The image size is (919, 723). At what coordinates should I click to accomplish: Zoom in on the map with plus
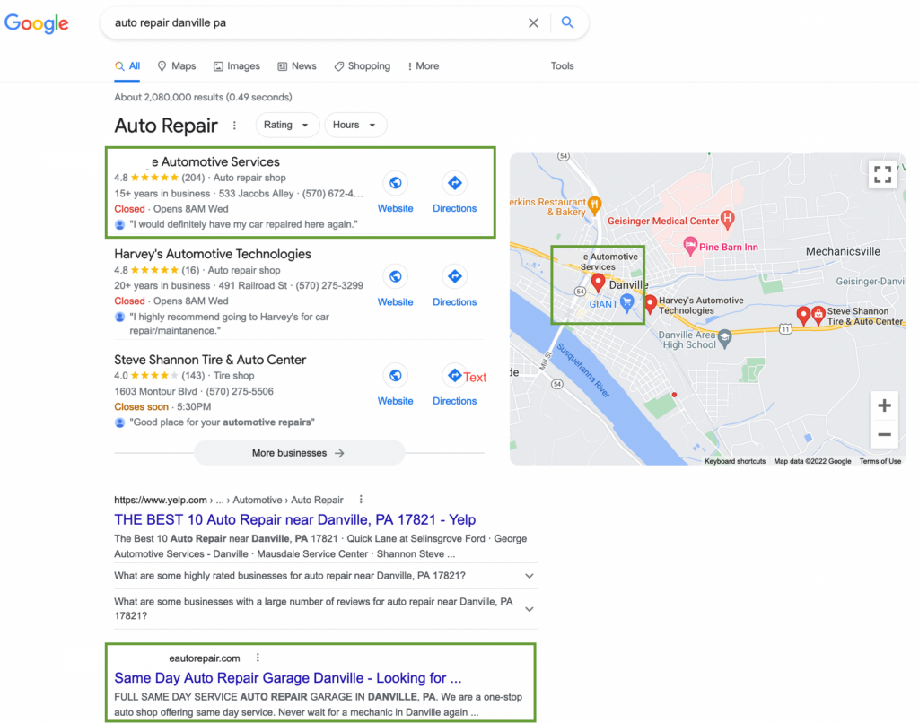tap(884, 405)
